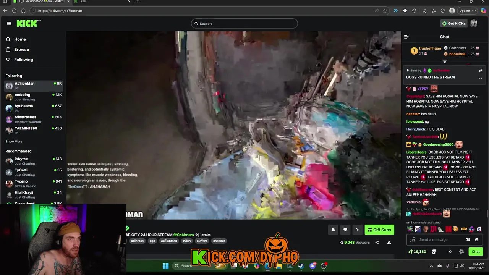
Task: Expand the gift leaderboard arrow
Action: pyautogui.click(x=445, y=61)
